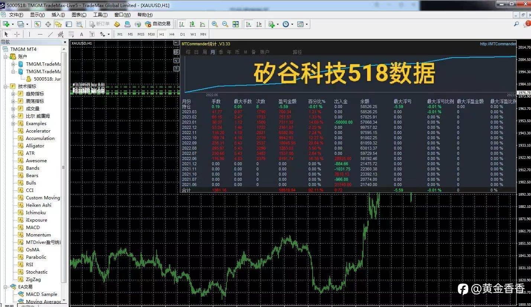This screenshot has height=307, width=531.
Task: Toggle the Terminal panel icon
Action: point(69,24)
